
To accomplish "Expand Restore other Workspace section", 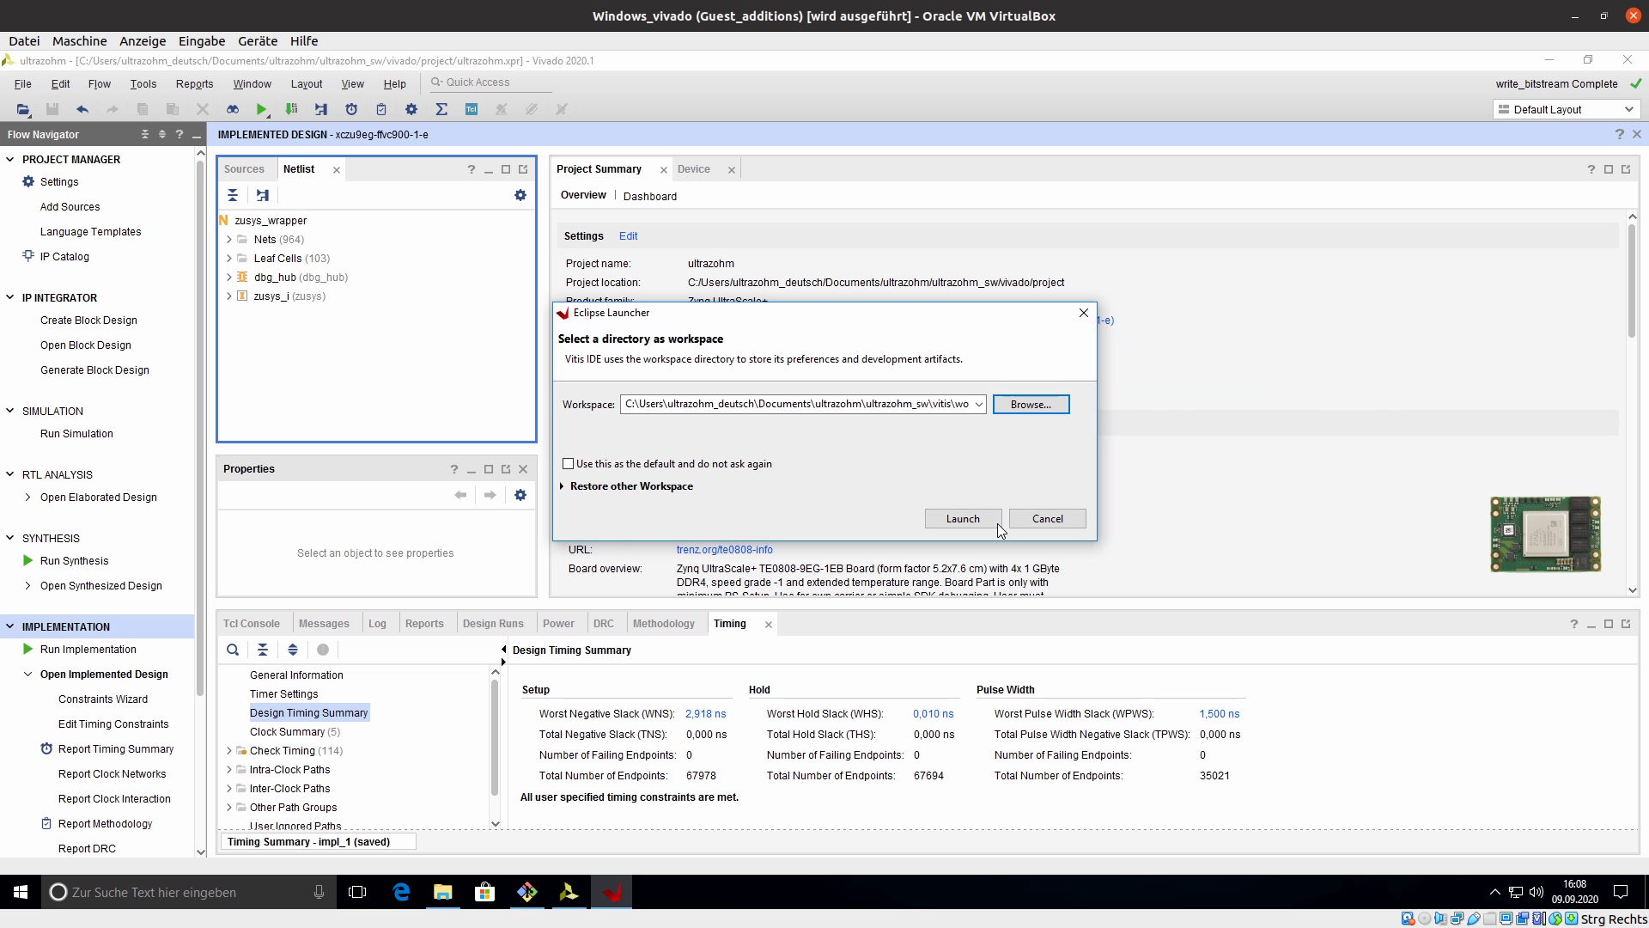I will [563, 486].
